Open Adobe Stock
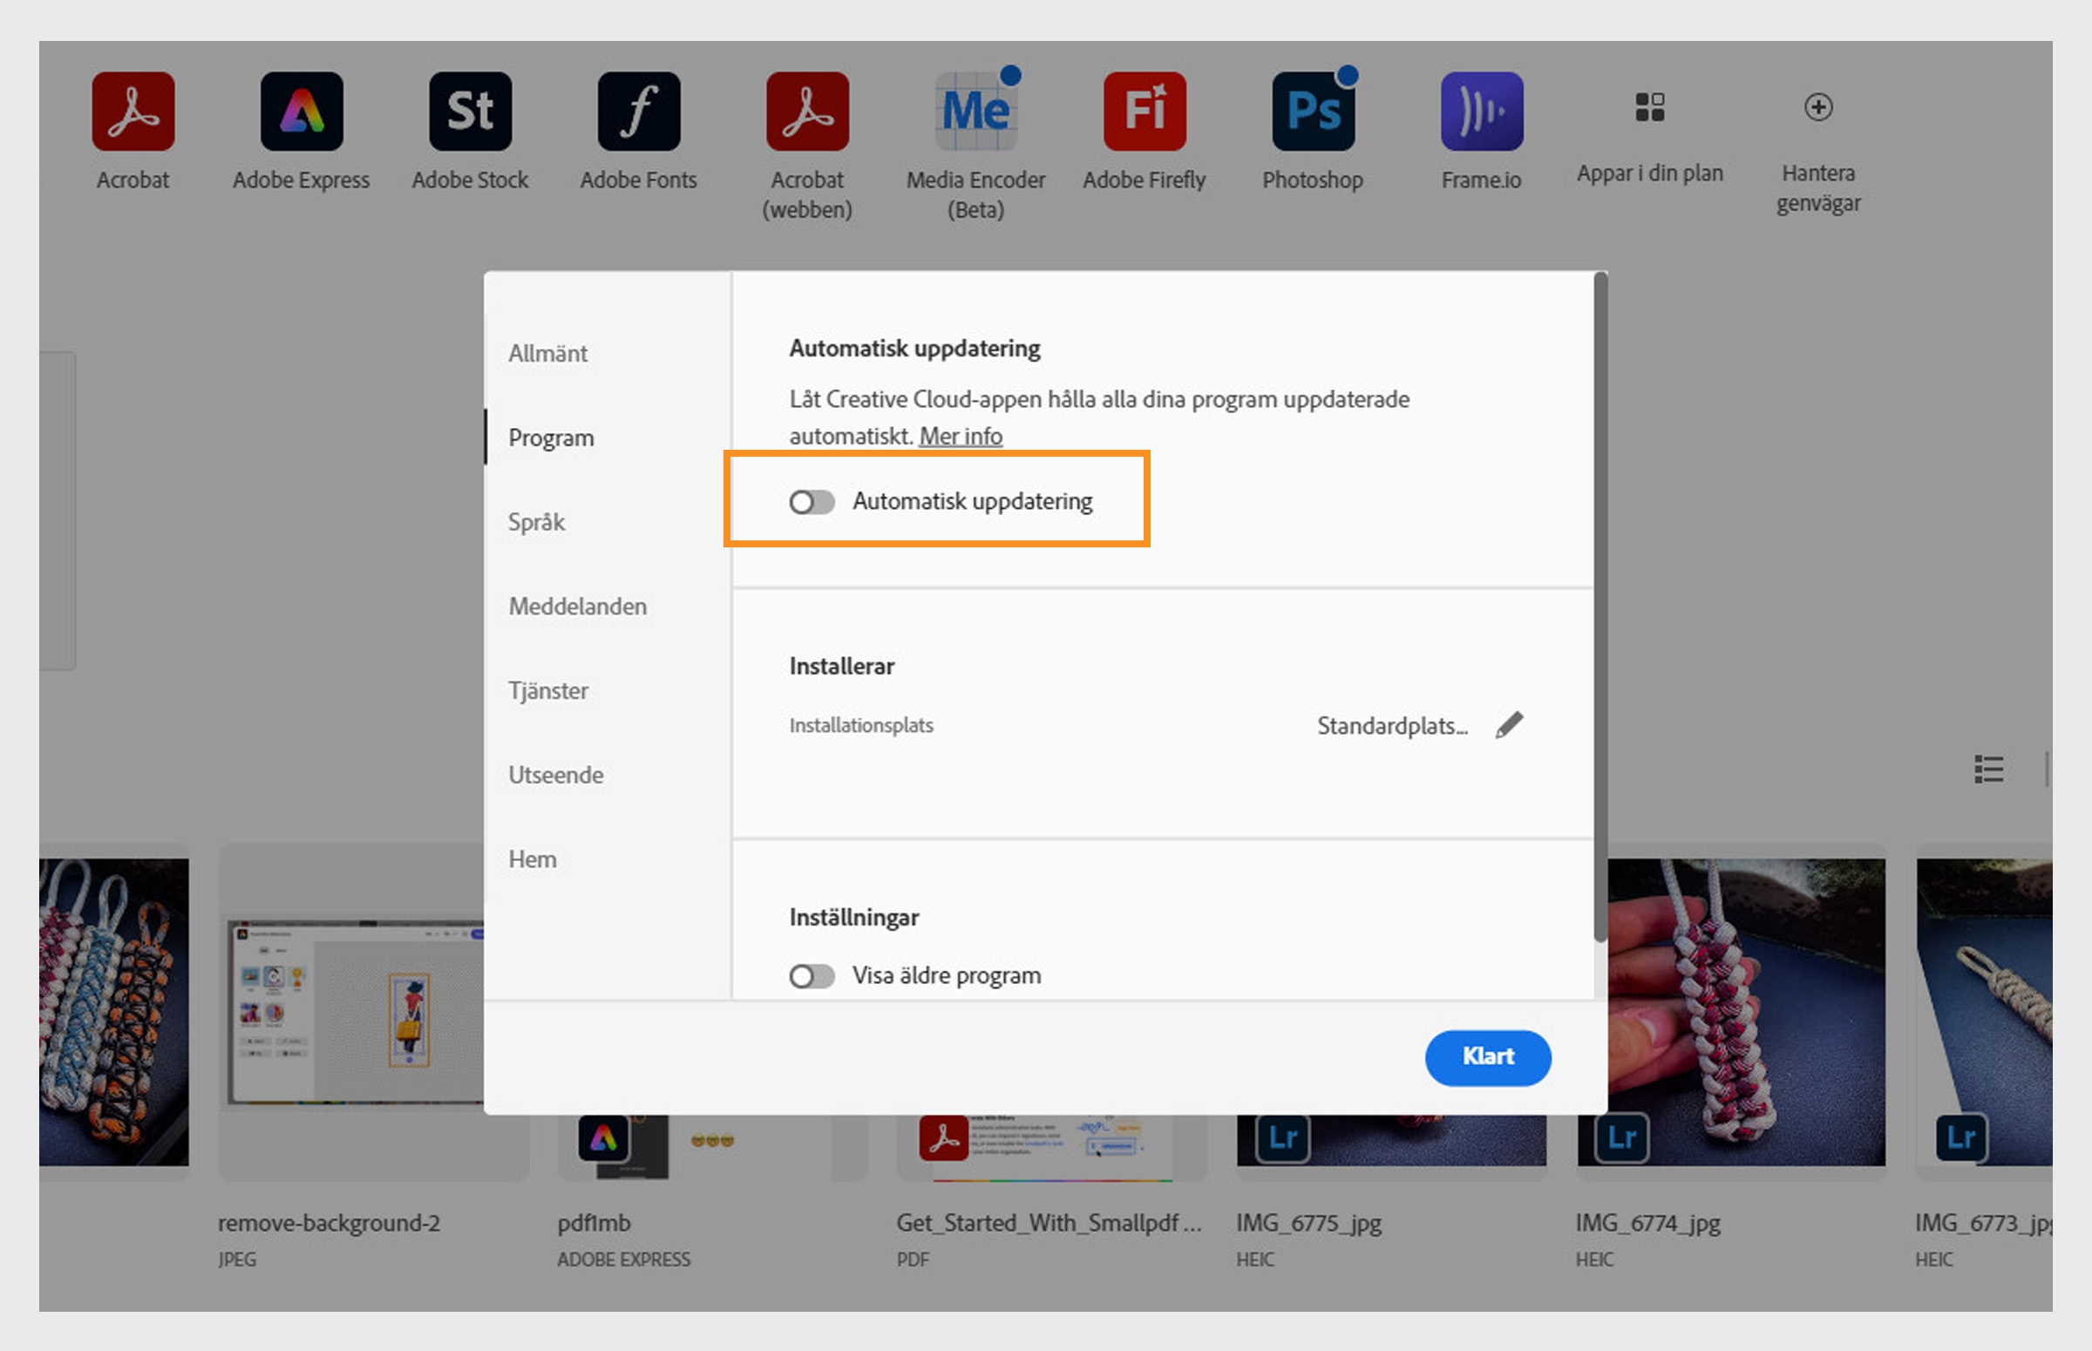Viewport: 2092px width, 1351px height. coord(468,111)
